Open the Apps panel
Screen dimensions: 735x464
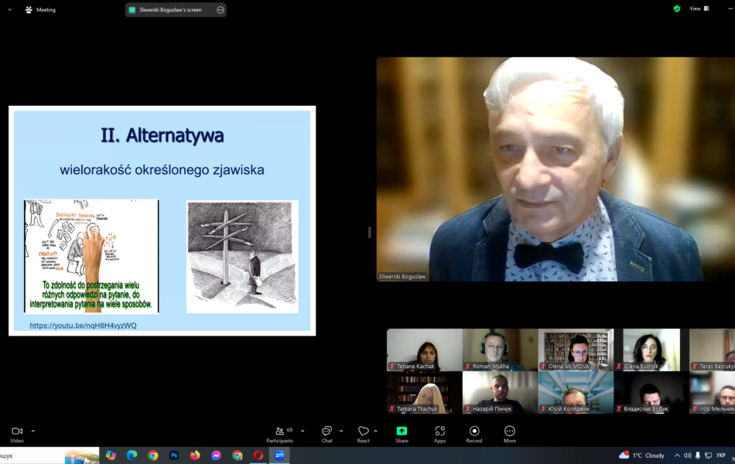pos(439,435)
